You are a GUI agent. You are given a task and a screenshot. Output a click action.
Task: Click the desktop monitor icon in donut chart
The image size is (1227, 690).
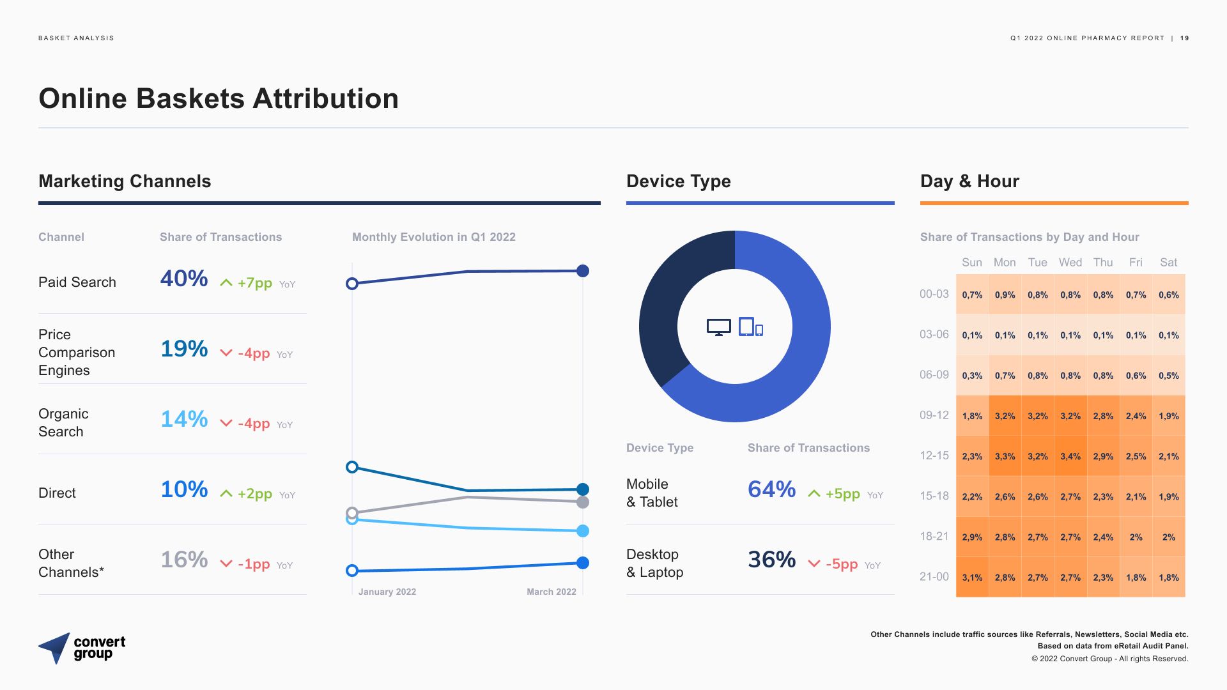pos(718,327)
